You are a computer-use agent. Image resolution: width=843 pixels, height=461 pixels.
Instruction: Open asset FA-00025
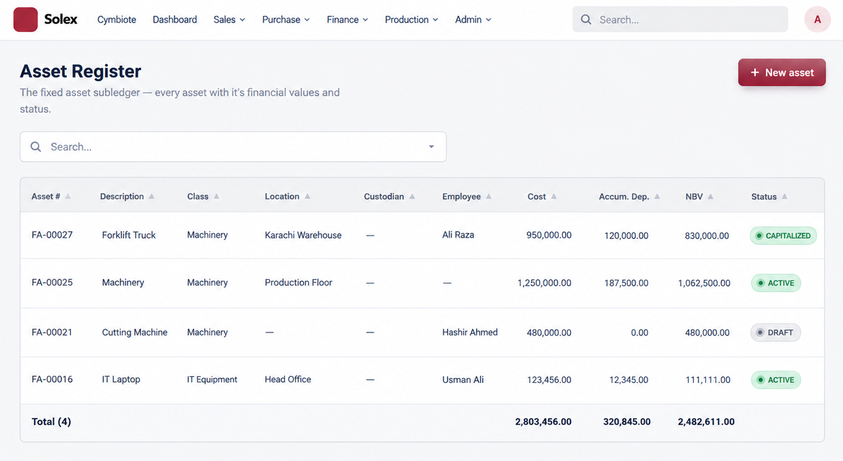52,282
